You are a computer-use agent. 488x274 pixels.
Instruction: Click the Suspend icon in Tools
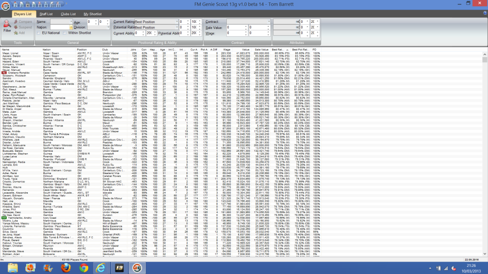(16, 27)
